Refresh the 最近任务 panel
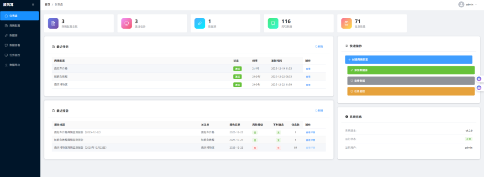This screenshot has height=177, width=493. tap(319, 46)
